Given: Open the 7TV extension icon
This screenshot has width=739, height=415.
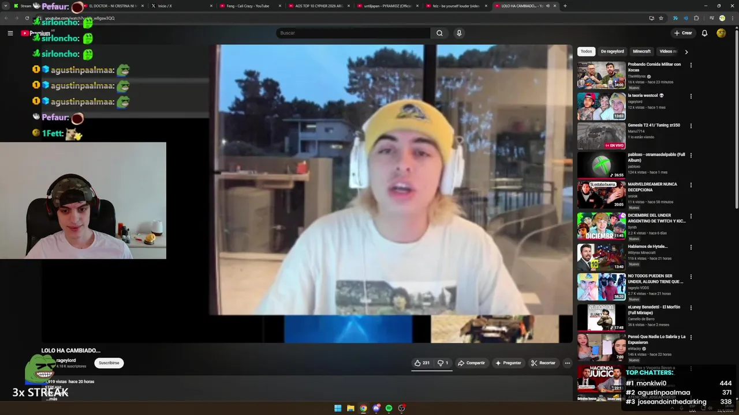Looking at the screenshot, I should pyautogui.click(x=675, y=18).
